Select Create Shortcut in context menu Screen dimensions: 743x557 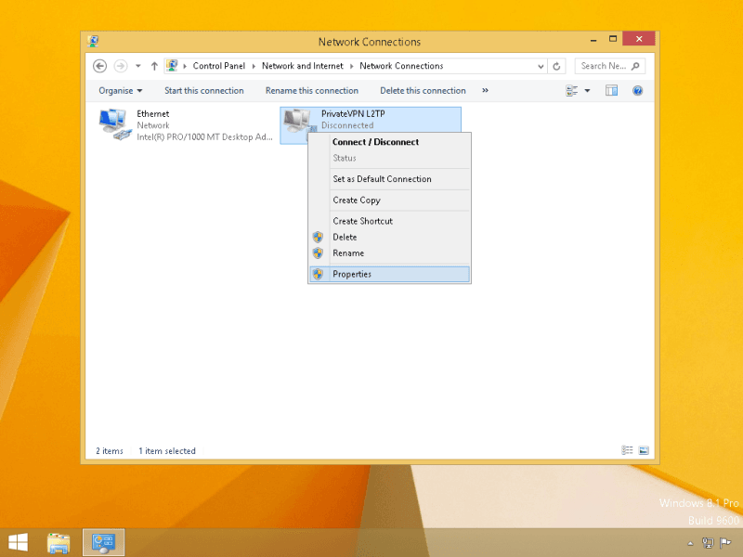click(362, 221)
